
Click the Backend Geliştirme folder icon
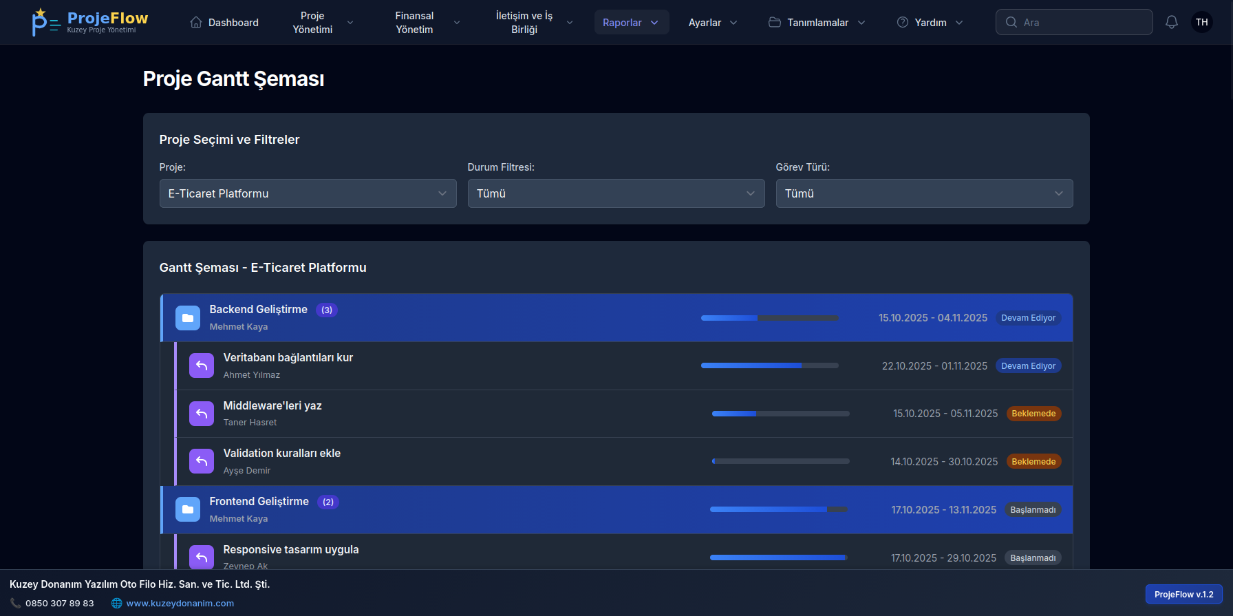point(187,318)
